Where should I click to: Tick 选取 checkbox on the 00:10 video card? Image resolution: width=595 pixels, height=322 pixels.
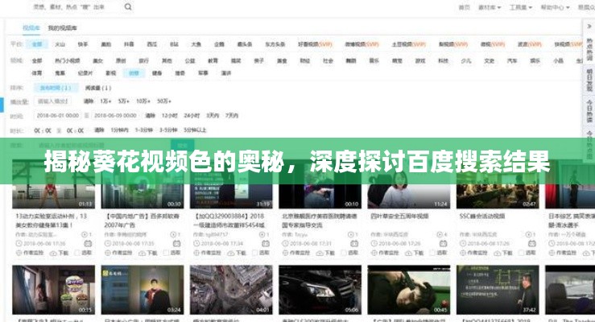point(344,253)
